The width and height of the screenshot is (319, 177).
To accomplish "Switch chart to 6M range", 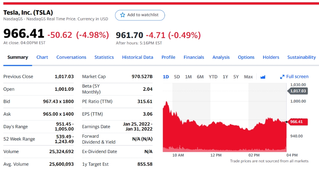I will (200, 77).
